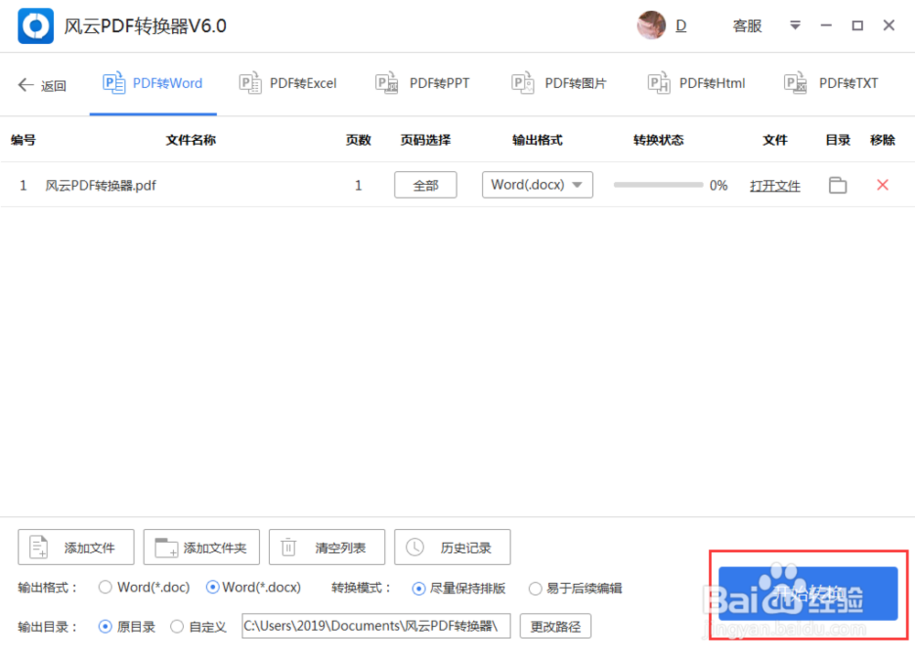Choose 易于后续编辑 conversion mode
Screen dimensions: 915x660
(535, 589)
